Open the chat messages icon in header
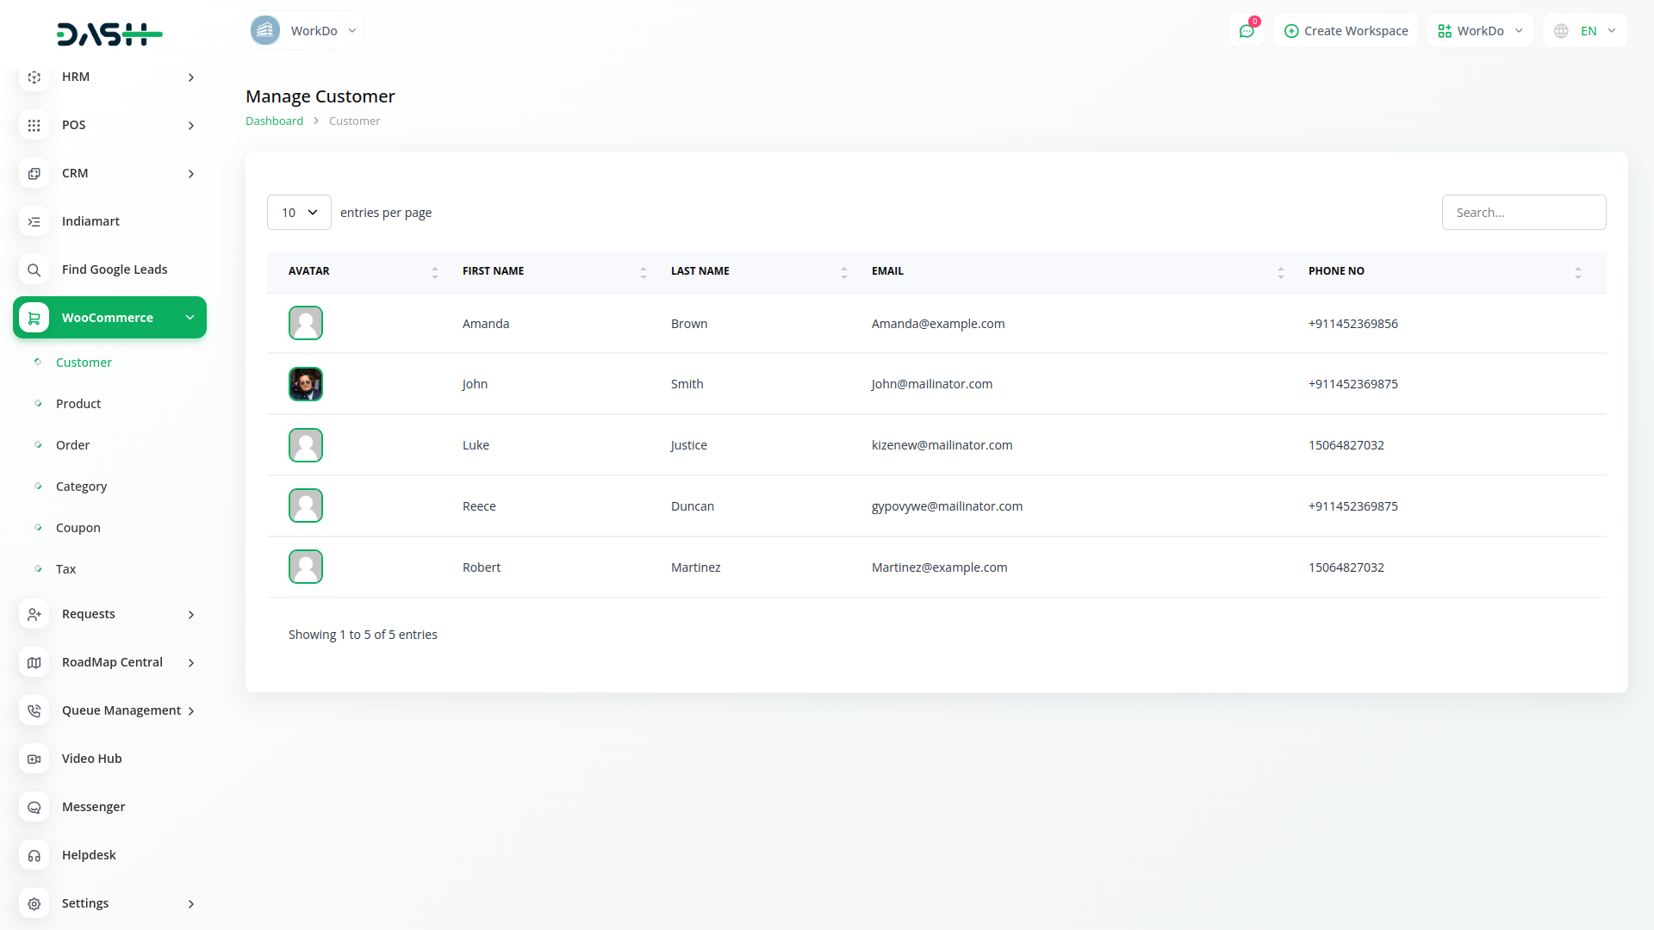Viewport: 1654px width, 930px height. click(1246, 31)
